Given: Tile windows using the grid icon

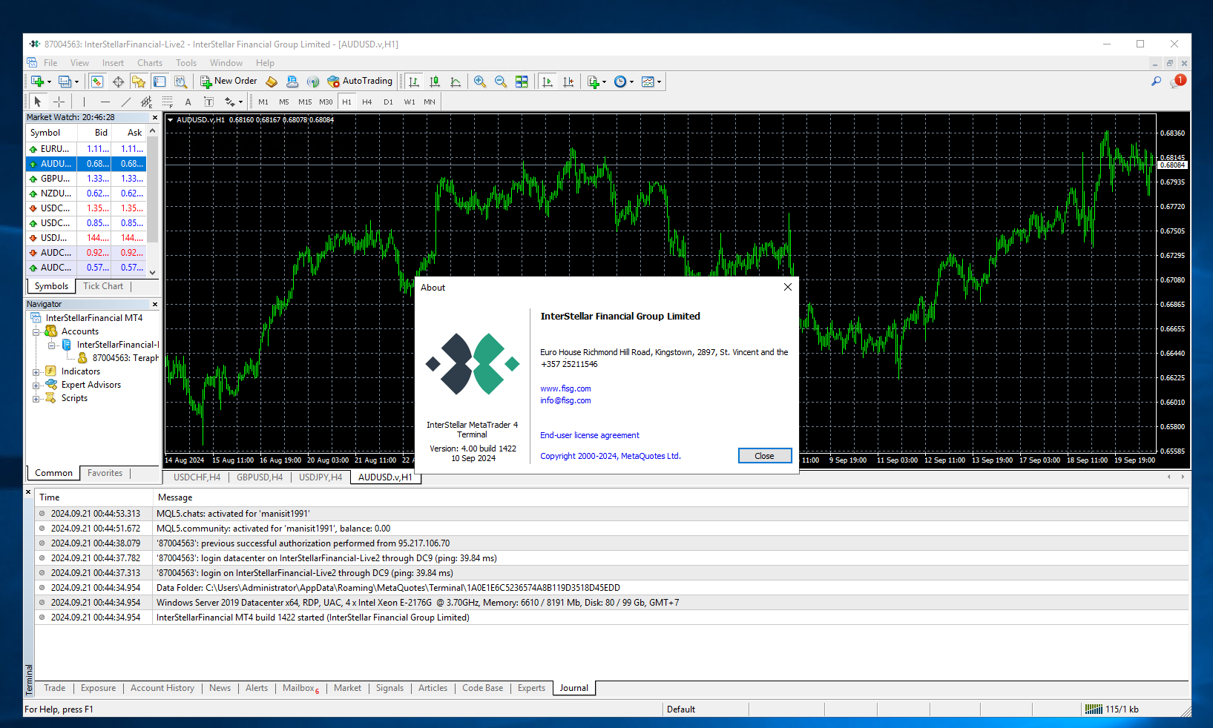Looking at the screenshot, I should (x=522, y=82).
